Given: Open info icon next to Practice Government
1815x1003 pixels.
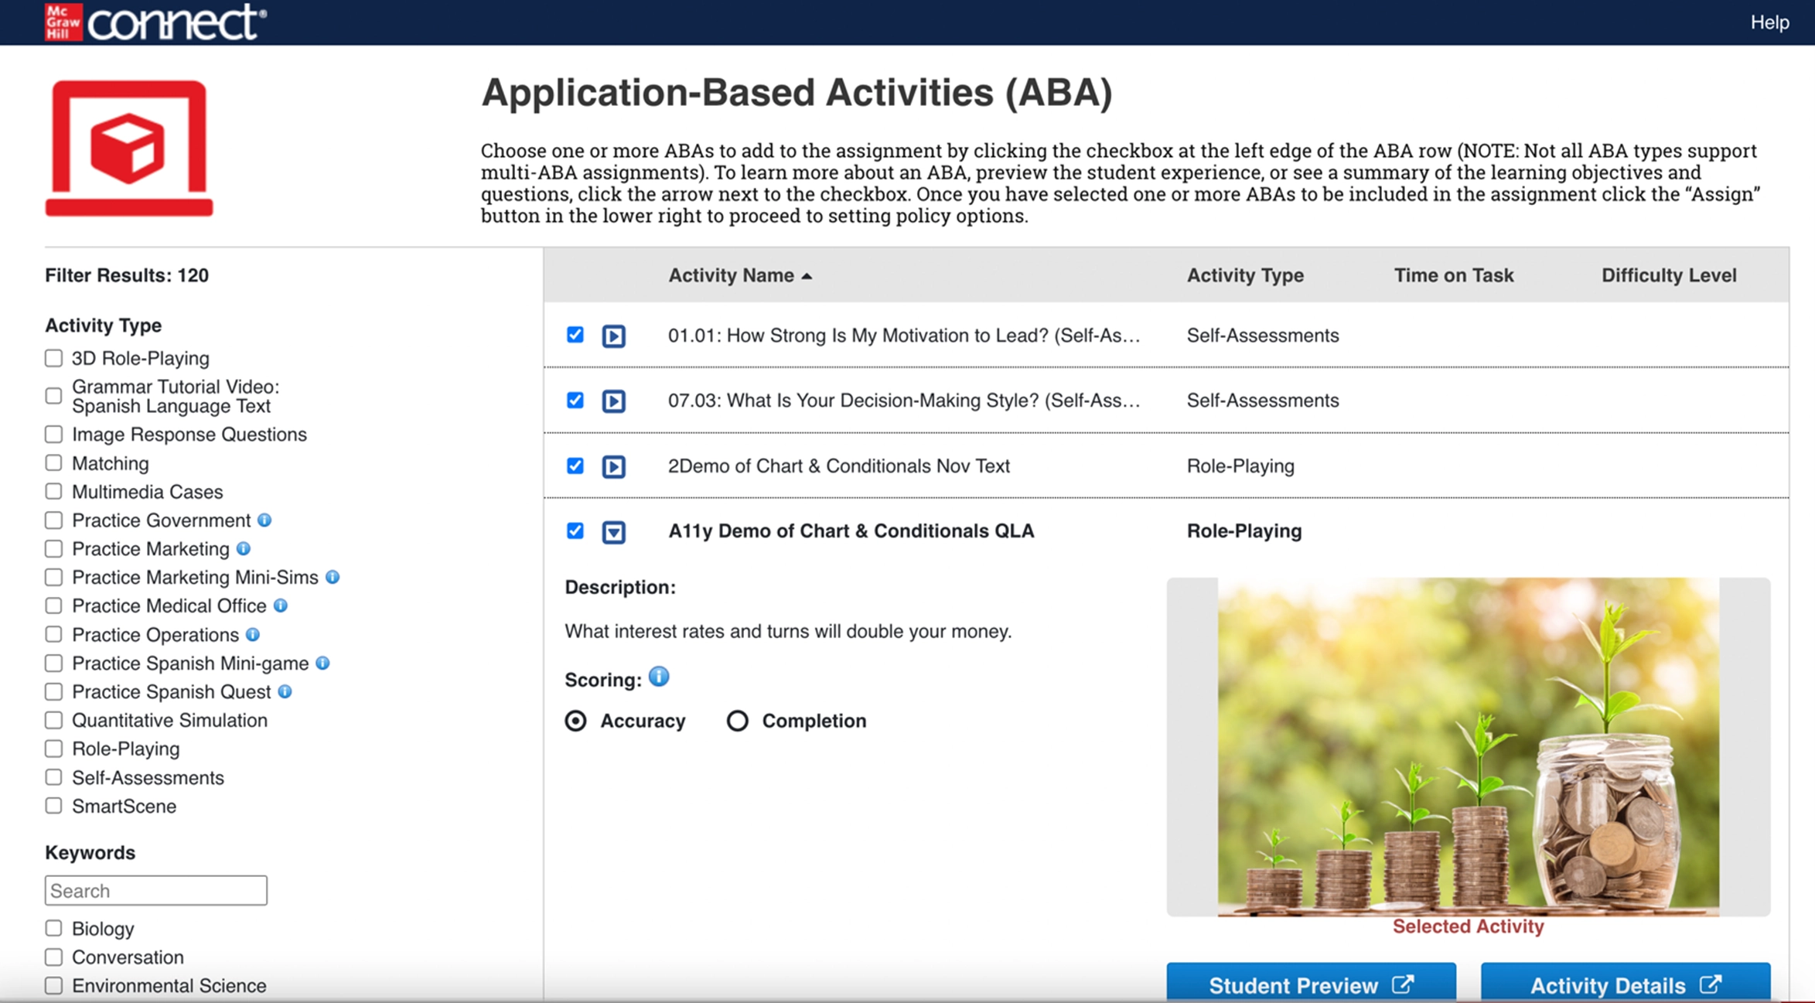Looking at the screenshot, I should [x=264, y=520].
